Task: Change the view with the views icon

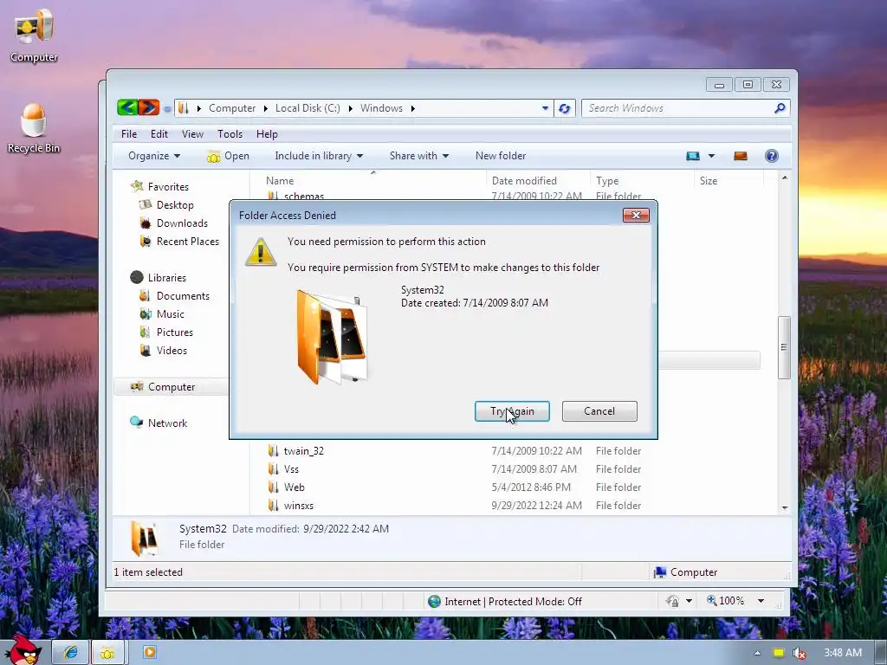Action: (x=693, y=156)
